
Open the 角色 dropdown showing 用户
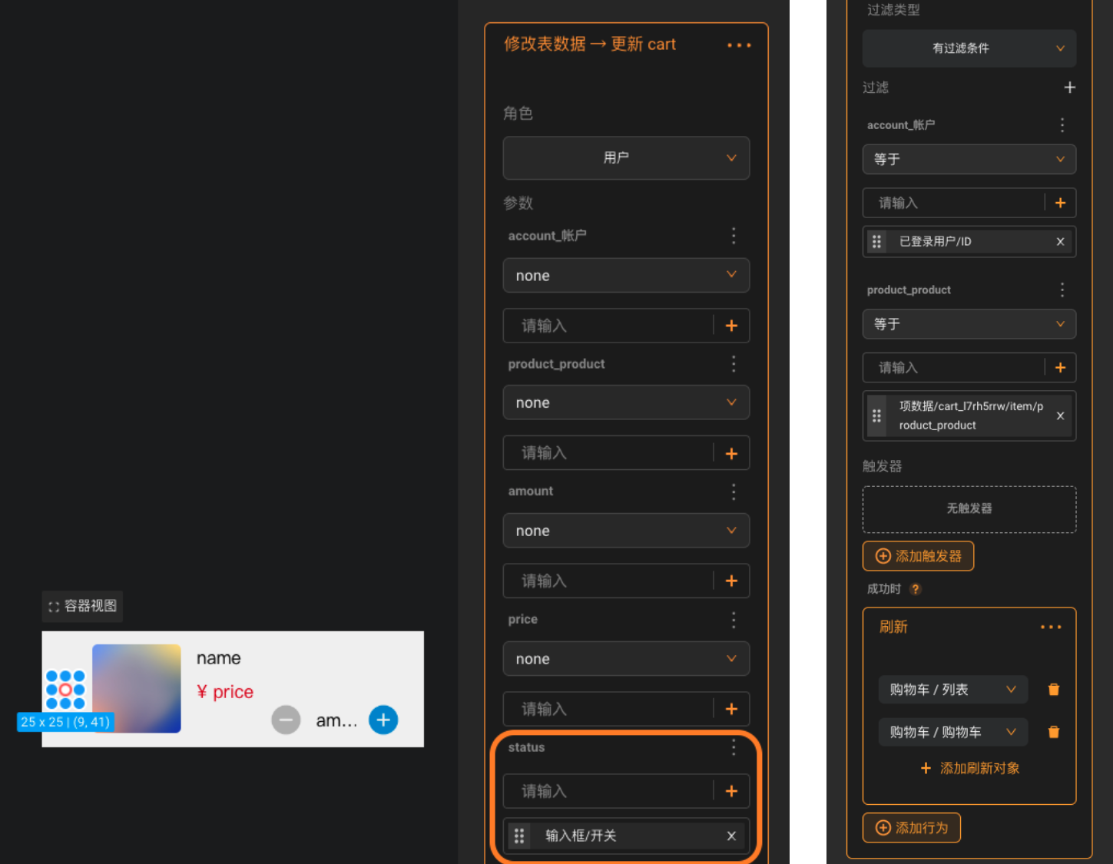click(626, 158)
